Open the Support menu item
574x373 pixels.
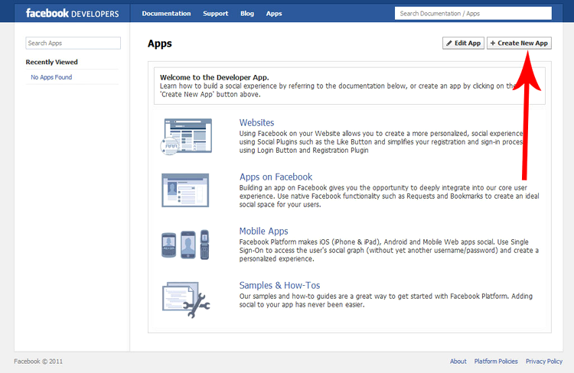pyautogui.click(x=216, y=14)
